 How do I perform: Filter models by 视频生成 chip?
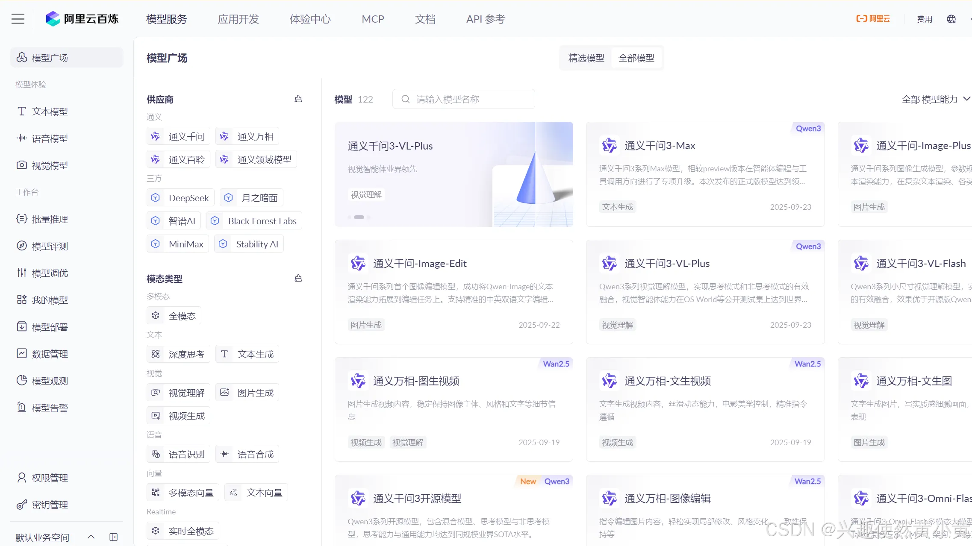178,415
